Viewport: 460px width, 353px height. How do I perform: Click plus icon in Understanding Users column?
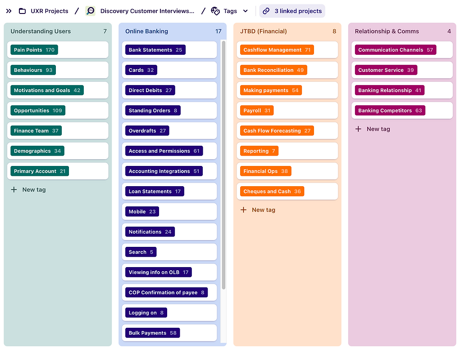coord(14,190)
